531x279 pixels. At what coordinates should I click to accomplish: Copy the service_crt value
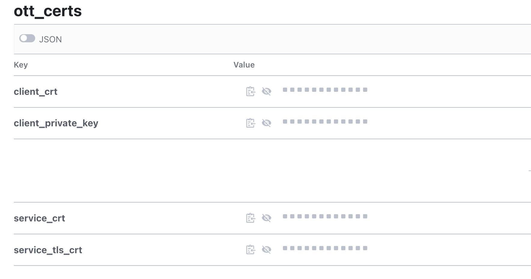coord(250,218)
